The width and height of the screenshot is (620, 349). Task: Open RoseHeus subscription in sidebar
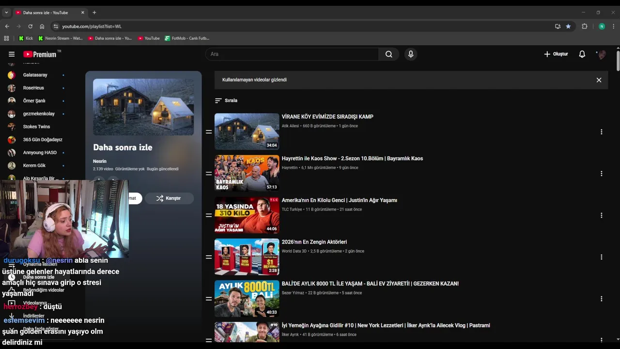(x=36, y=88)
